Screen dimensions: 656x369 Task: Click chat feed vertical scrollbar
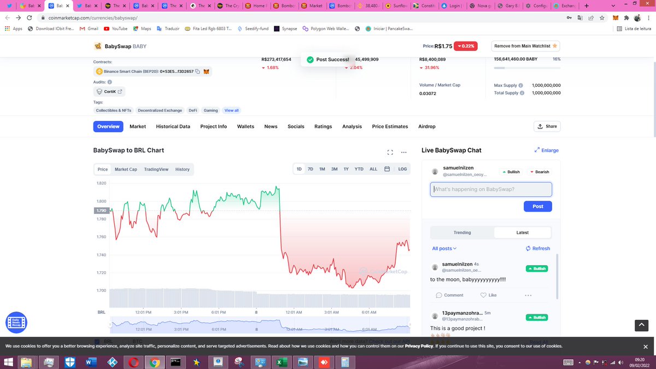coord(558,276)
